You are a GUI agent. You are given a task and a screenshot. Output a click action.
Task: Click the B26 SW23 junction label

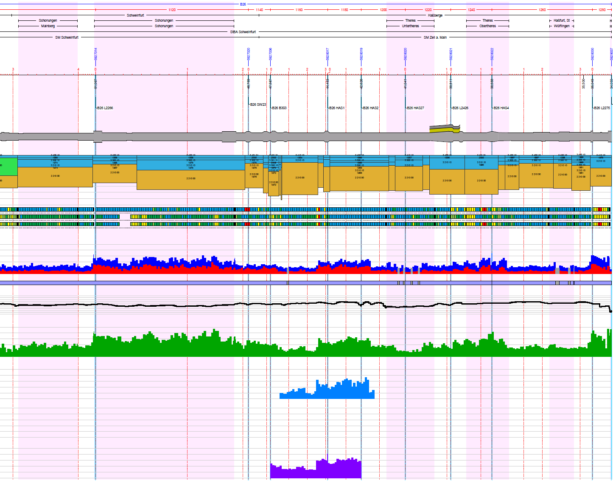258,105
